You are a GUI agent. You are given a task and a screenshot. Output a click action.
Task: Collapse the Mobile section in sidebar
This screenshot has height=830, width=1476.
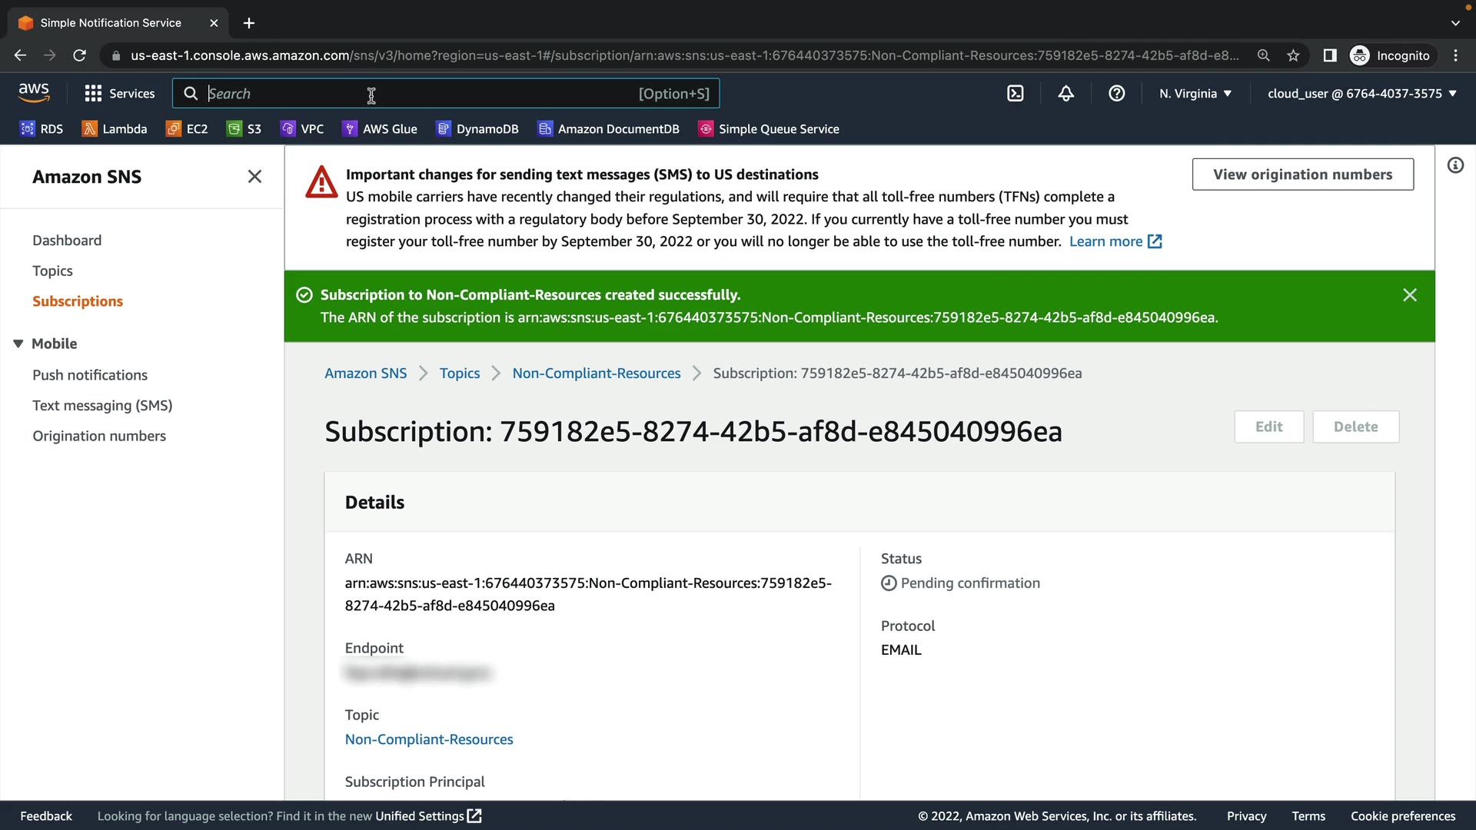pyautogui.click(x=18, y=344)
